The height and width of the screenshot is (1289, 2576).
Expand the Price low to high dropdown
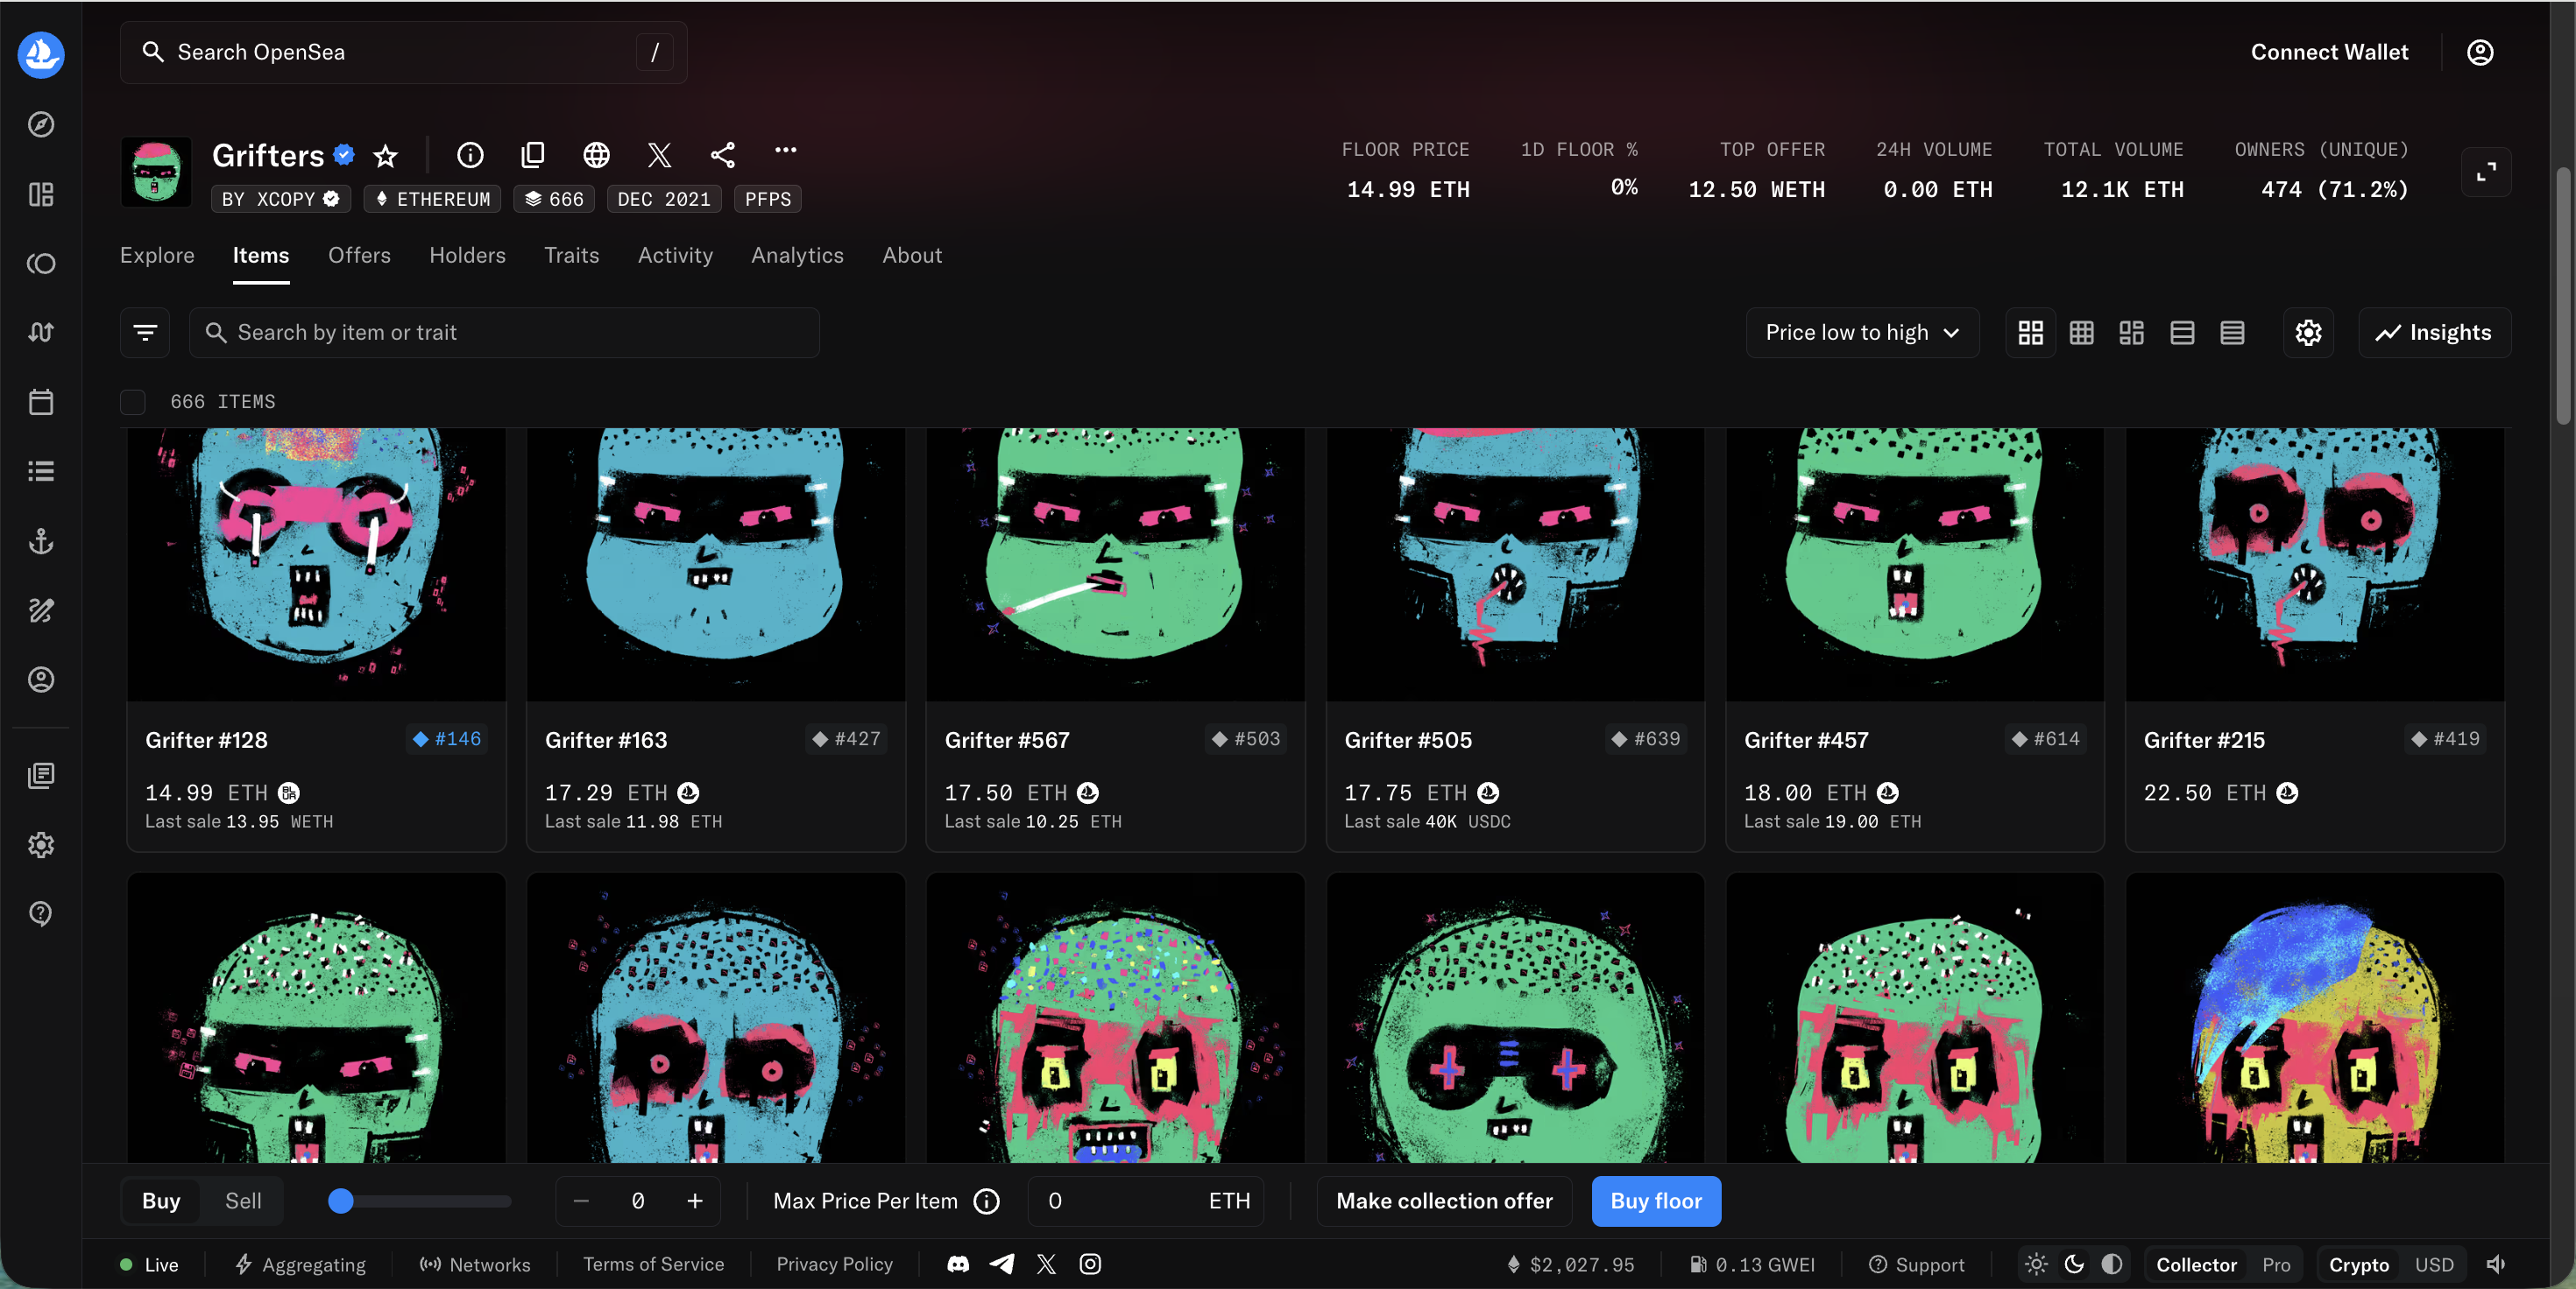point(1861,333)
